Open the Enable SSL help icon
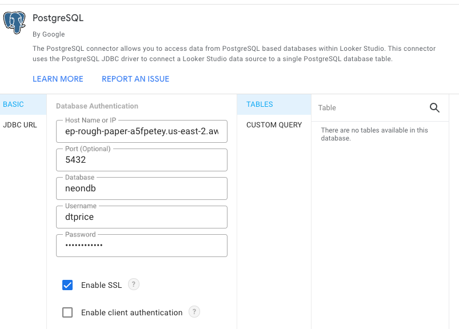The height and width of the screenshot is (329, 459). pyautogui.click(x=134, y=284)
